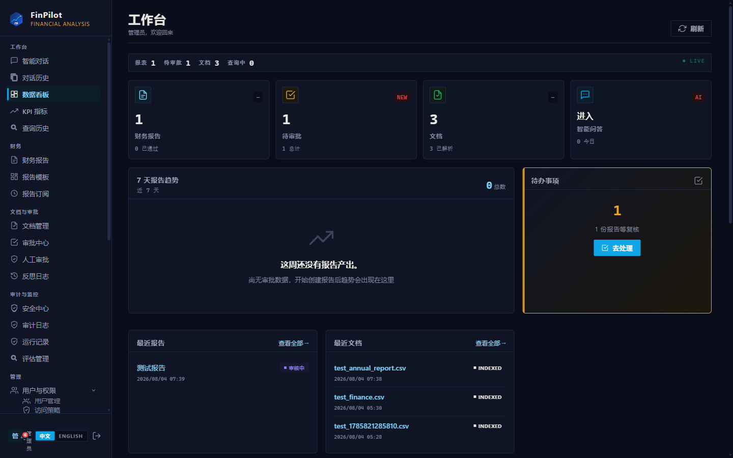The height and width of the screenshot is (458, 733).
Task: Open test_1785821285810.csv document
Action: pyautogui.click(x=372, y=426)
